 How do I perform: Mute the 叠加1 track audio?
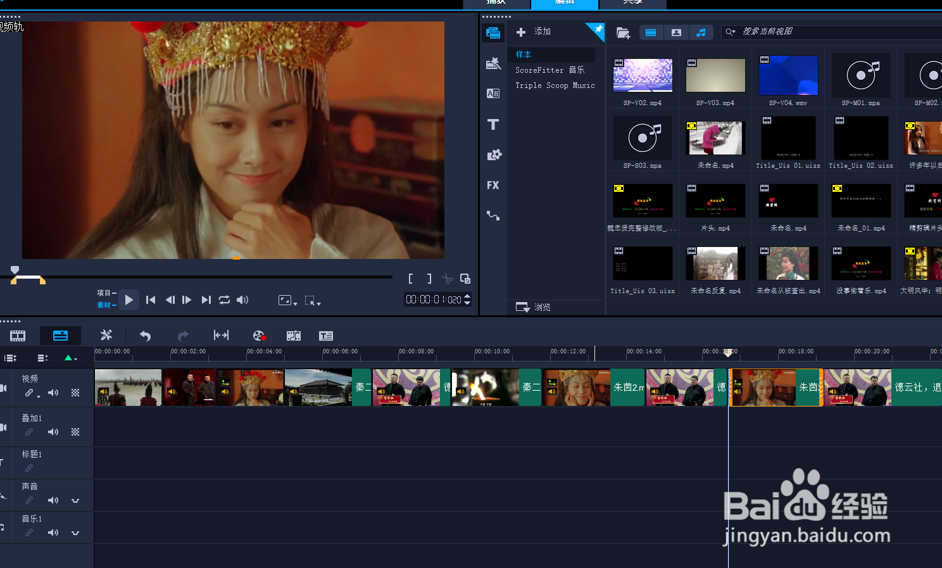[53, 432]
